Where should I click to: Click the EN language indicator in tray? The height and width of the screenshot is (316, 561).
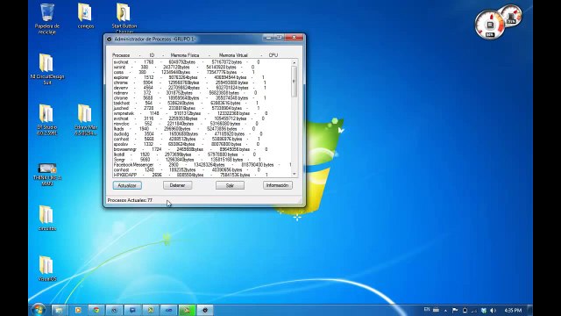427,310
